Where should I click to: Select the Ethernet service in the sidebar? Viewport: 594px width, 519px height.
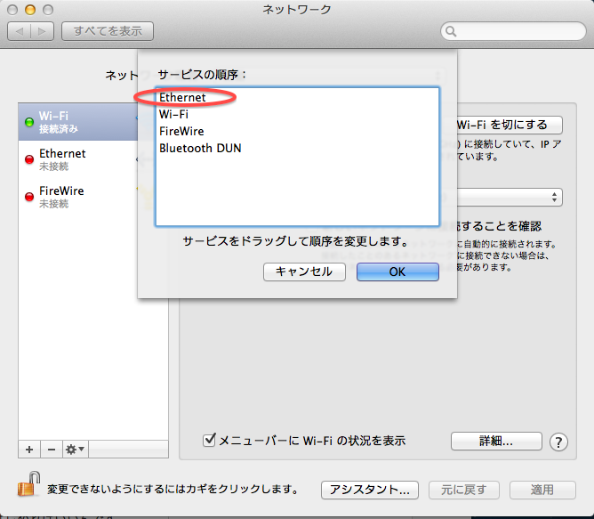coord(77,159)
